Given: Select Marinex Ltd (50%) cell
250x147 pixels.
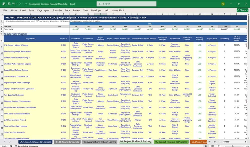Looking at the screenshot, I should (187, 95).
